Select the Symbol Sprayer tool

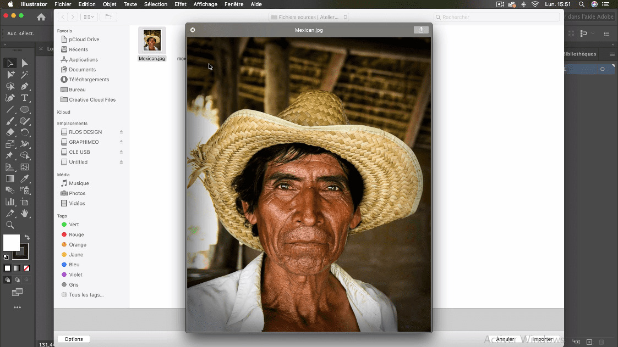[x=24, y=191]
